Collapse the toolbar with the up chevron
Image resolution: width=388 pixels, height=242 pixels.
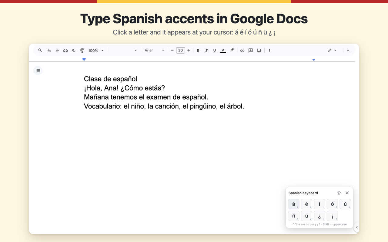(x=348, y=51)
